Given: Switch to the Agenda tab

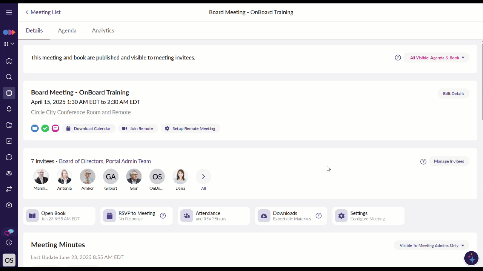Looking at the screenshot, I should (67, 30).
